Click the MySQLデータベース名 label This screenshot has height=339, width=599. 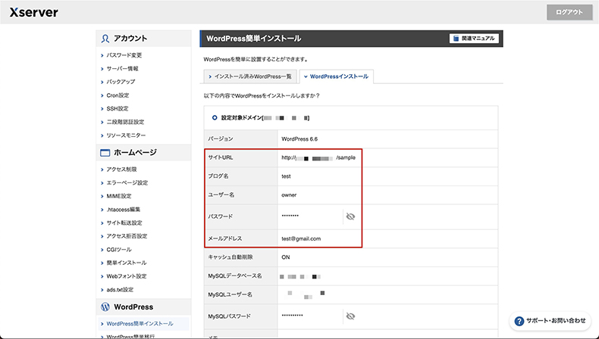point(235,275)
